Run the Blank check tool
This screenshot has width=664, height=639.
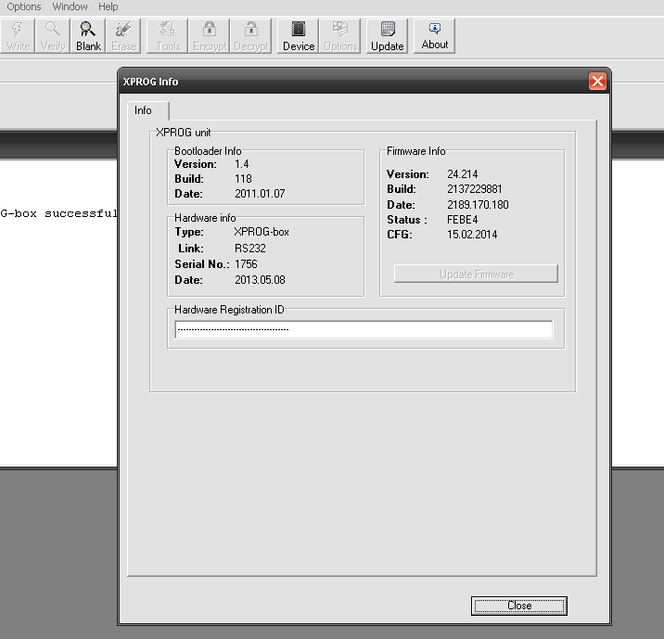(88, 36)
